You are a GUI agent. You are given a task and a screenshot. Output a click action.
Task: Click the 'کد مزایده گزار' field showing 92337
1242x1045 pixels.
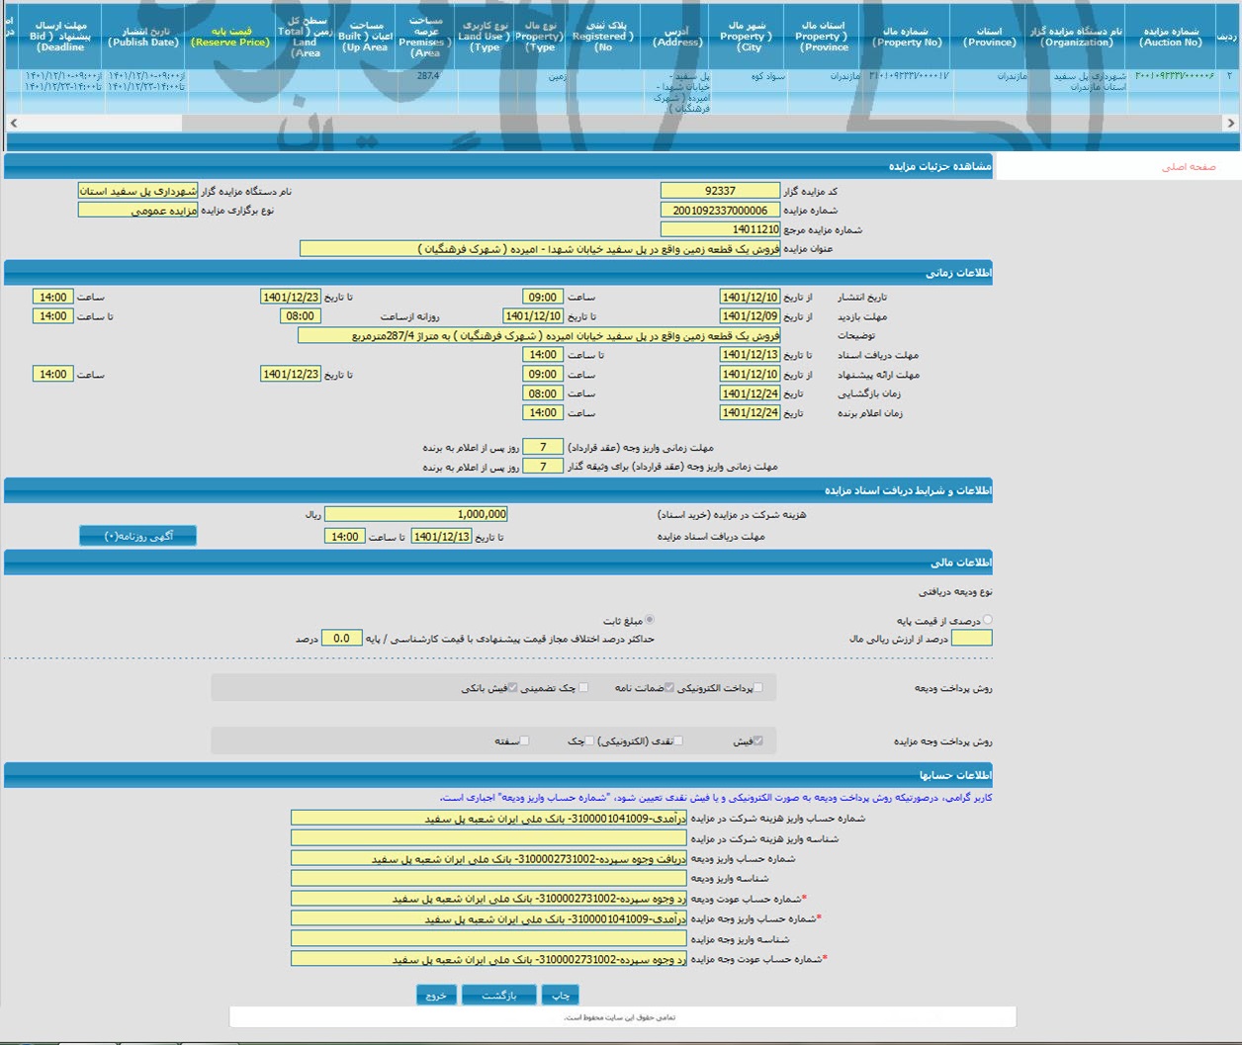720,191
